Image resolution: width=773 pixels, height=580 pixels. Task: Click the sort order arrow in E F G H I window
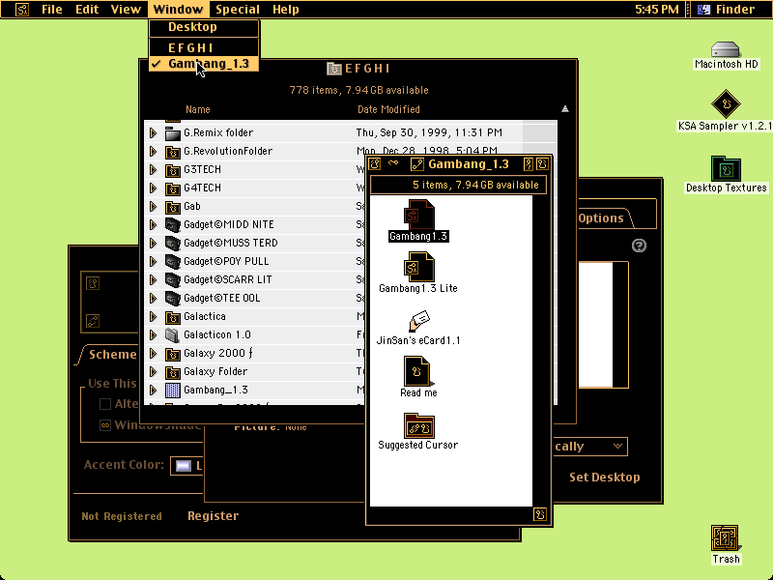[x=565, y=109]
